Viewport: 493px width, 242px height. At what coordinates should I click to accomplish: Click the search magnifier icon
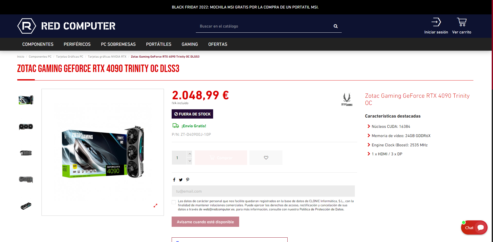point(336,26)
